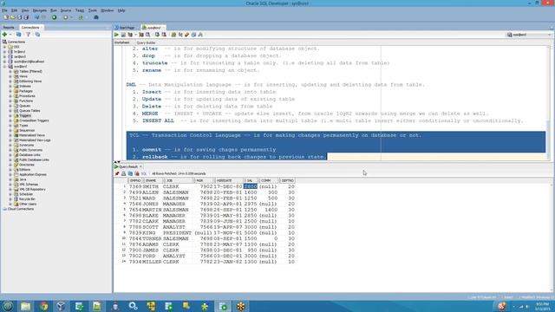Pin the Query Result with red pin icon
555x312 pixels.
pyautogui.click(x=117, y=173)
